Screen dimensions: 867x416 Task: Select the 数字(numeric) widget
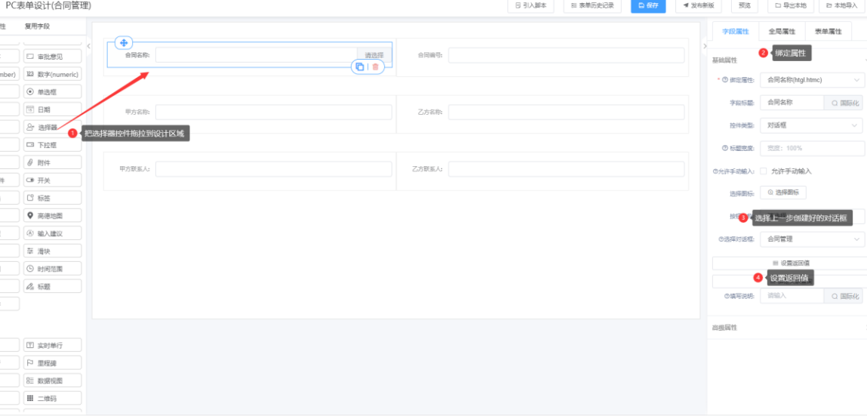point(53,74)
